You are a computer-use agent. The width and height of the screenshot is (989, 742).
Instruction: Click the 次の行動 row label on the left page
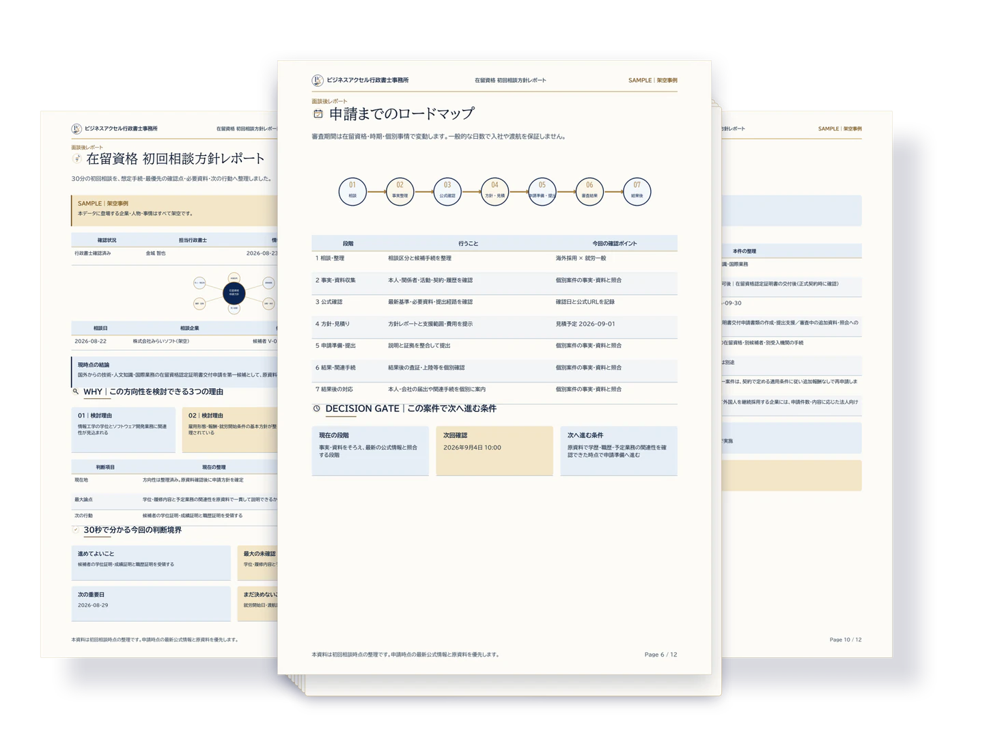(83, 516)
